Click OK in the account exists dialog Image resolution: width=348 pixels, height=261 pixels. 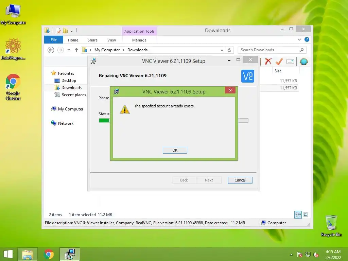(x=175, y=150)
